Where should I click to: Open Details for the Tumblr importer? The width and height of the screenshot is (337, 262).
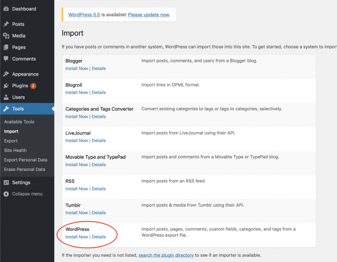(x=99, y=213)
